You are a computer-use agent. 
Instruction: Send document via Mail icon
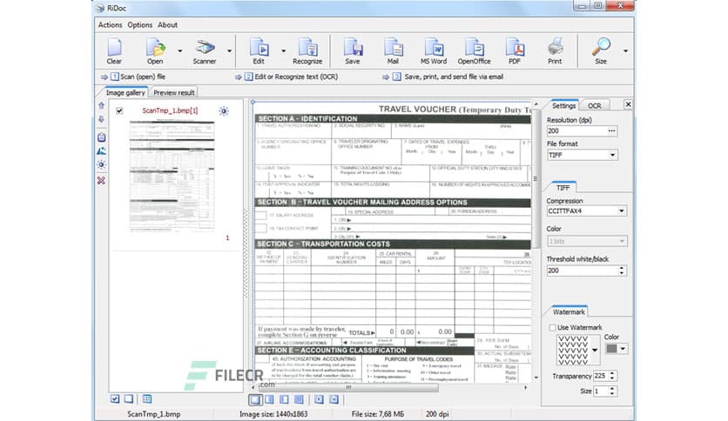click(393, 50)
